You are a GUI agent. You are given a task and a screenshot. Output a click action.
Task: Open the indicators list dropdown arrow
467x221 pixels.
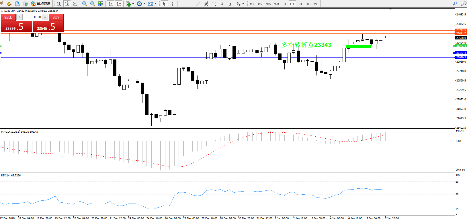(133, 4)
